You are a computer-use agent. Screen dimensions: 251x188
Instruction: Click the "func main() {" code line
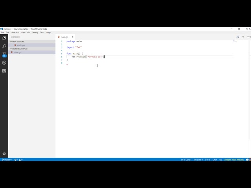(75, 54)
